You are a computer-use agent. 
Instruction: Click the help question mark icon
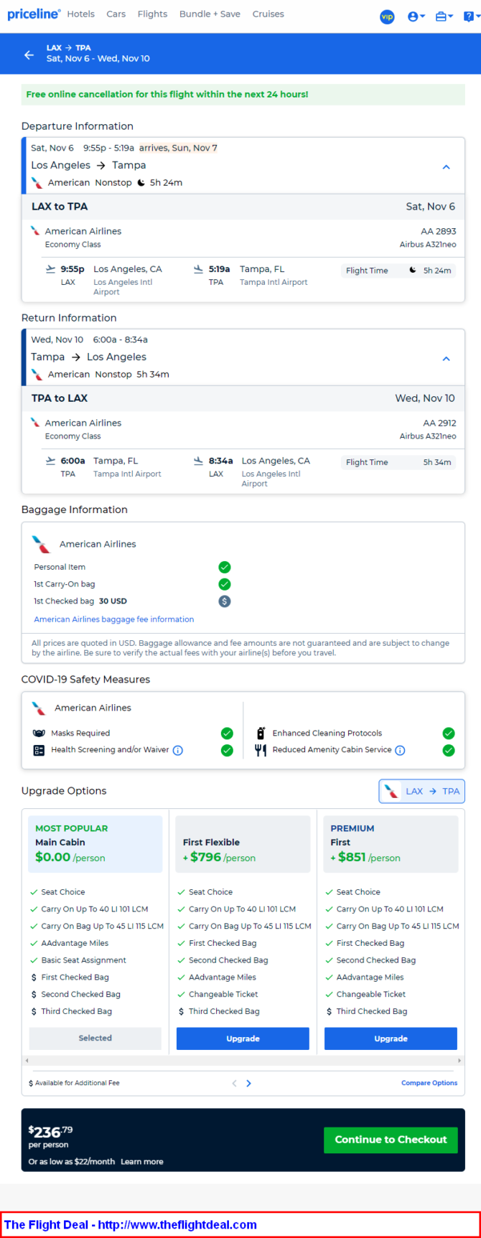(x=470, y=17)
